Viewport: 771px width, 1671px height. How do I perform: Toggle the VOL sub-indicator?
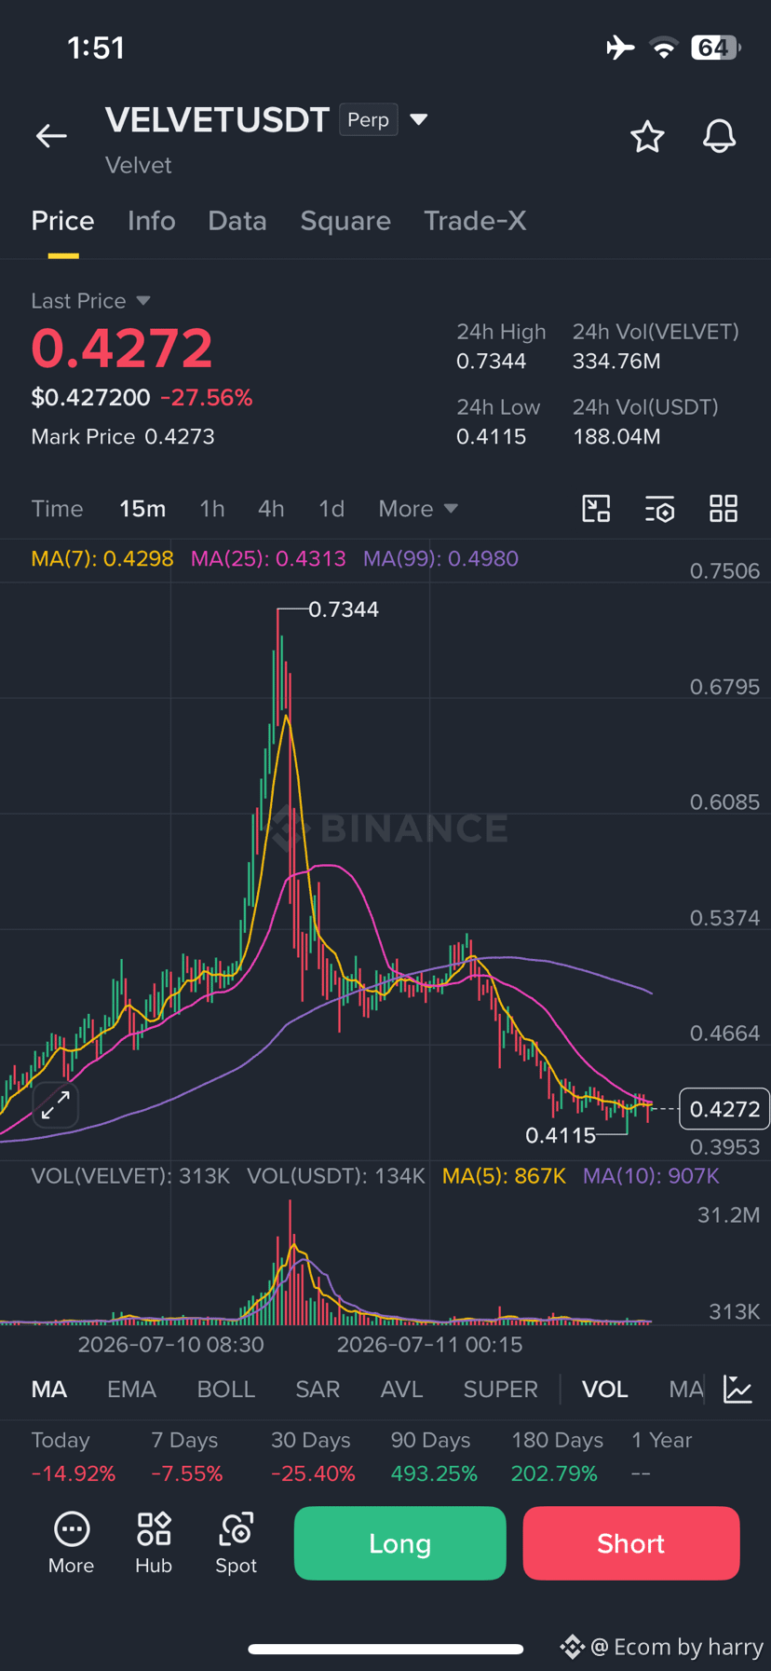tap(605, 1390)
